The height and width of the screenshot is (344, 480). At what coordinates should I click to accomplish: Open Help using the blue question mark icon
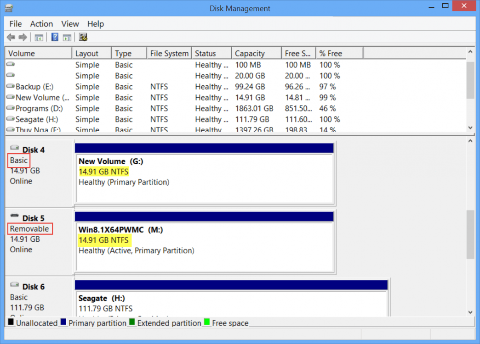[x=54, y=37]
